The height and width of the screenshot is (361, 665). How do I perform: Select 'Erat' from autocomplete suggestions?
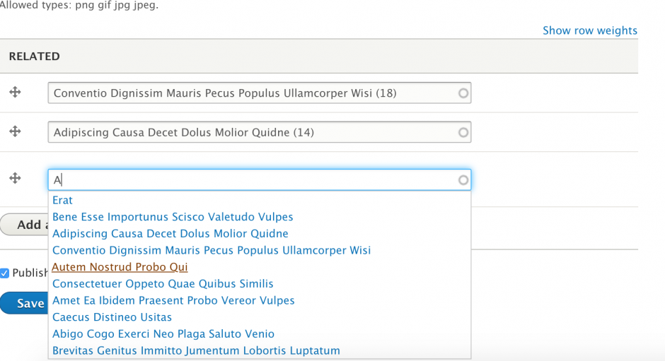coord(62,200)
